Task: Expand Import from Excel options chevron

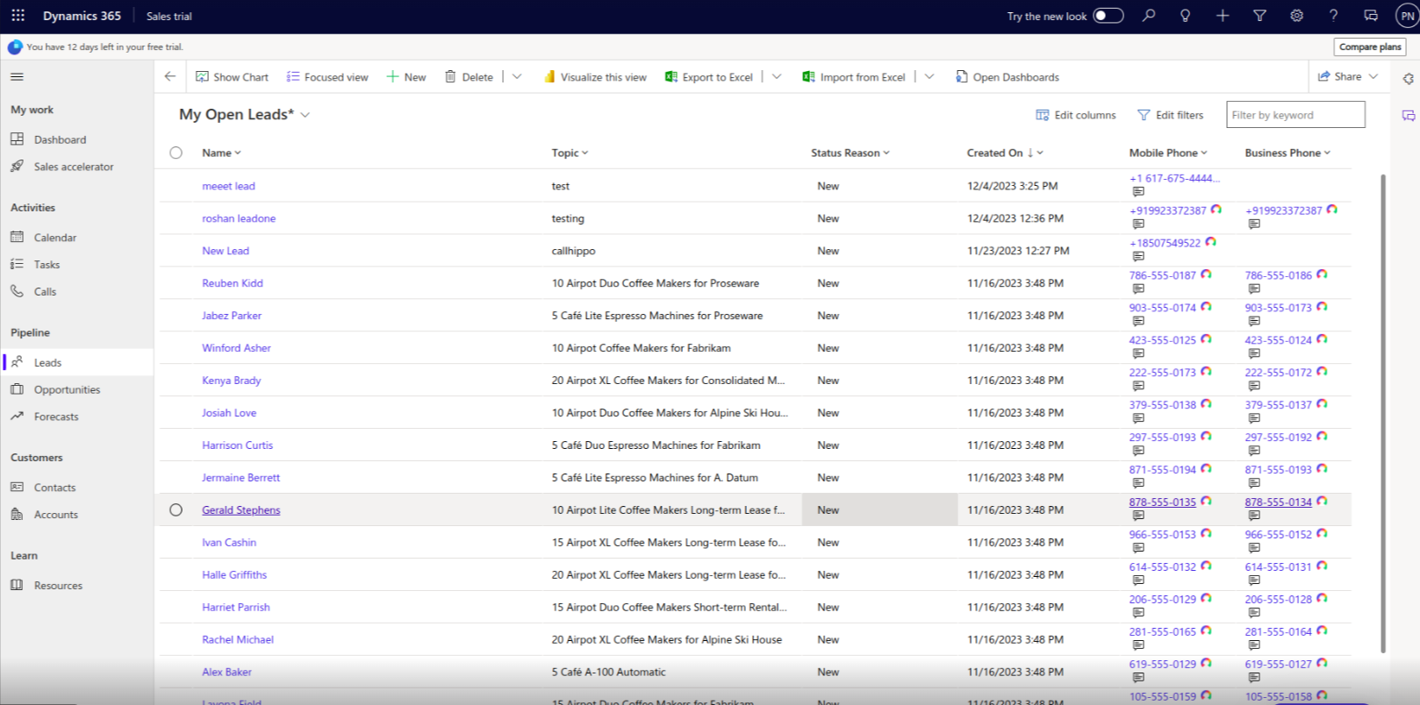Action: (929, 77)
